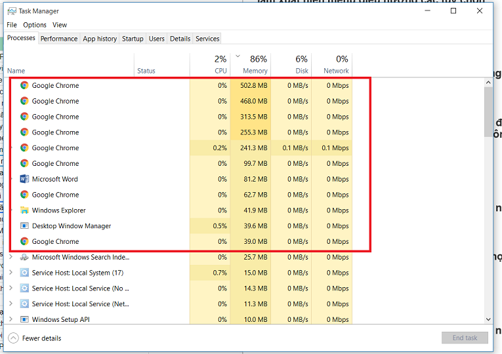Select the Microsoft Word row name
This screenshot has height=354, width=502.
pyautogui.click(x=54, y=179)
